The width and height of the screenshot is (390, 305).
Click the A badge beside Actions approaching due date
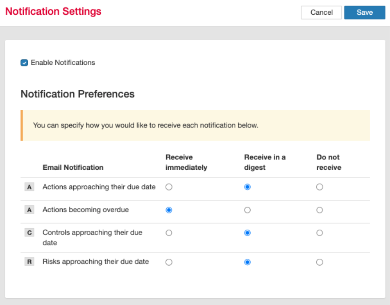29,187
